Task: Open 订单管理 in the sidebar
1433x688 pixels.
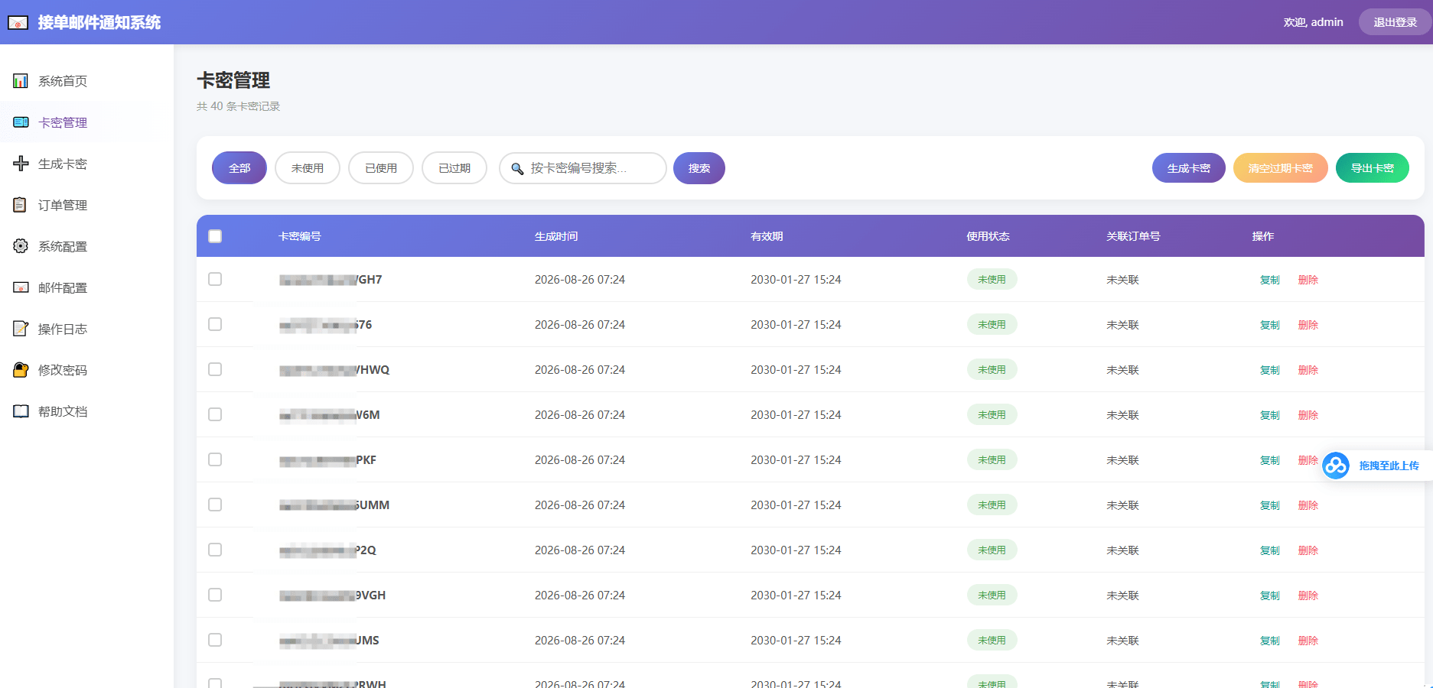Action: click(86, 205)
